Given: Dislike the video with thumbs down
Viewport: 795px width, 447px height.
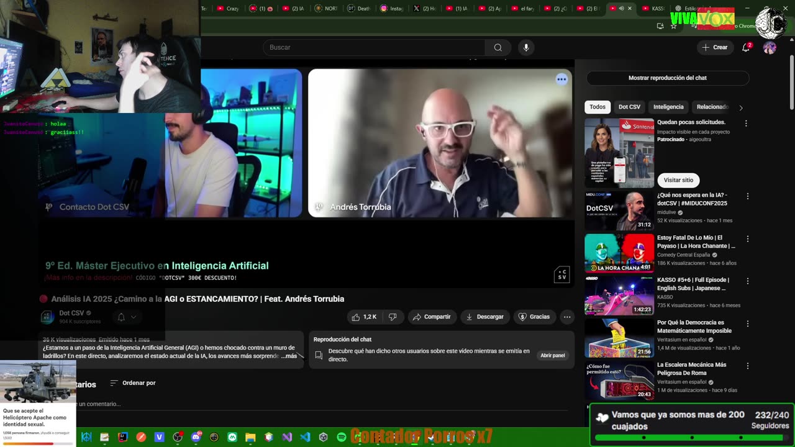Looking at the screenshot, I should [393, 317].
